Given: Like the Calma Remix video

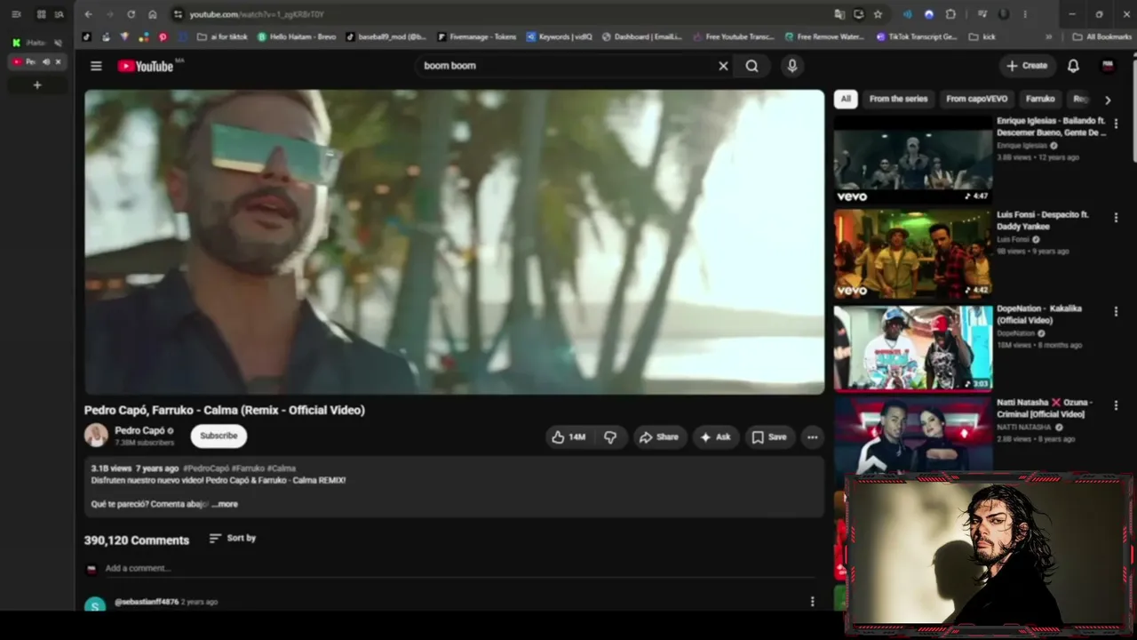Looking at the screenshot, I should tap(568, 437).
